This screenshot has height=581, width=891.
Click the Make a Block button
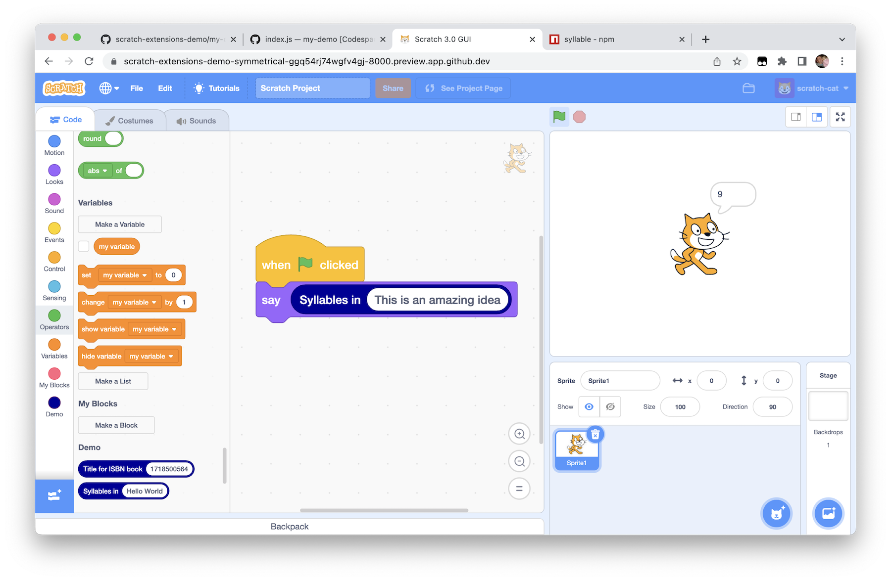point(116,425)
